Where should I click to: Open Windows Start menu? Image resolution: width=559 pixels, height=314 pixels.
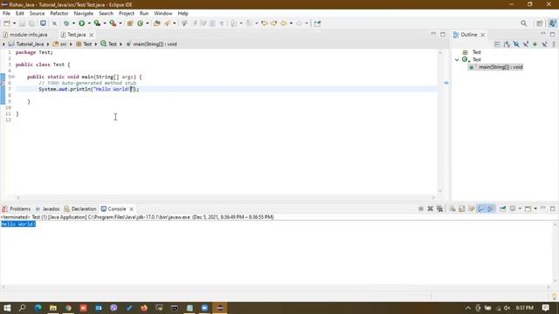[x=7, y=308]
